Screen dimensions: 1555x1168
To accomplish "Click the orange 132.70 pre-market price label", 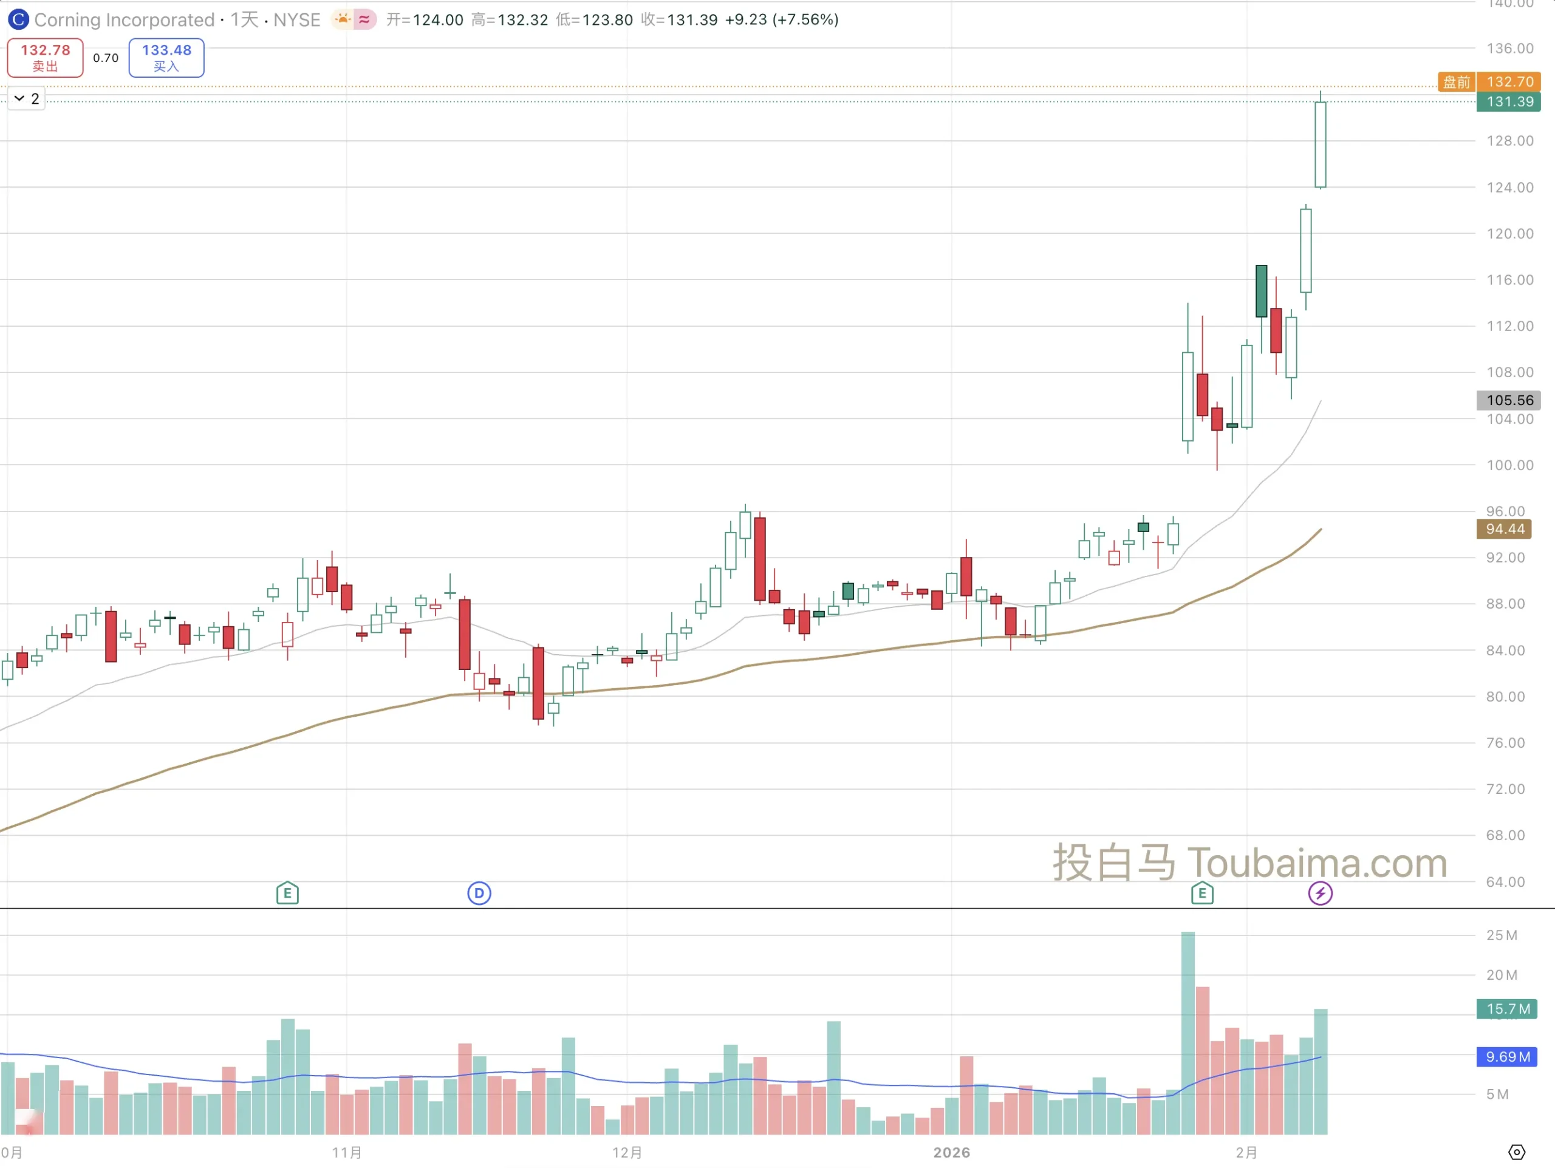I will (1509, 81).
